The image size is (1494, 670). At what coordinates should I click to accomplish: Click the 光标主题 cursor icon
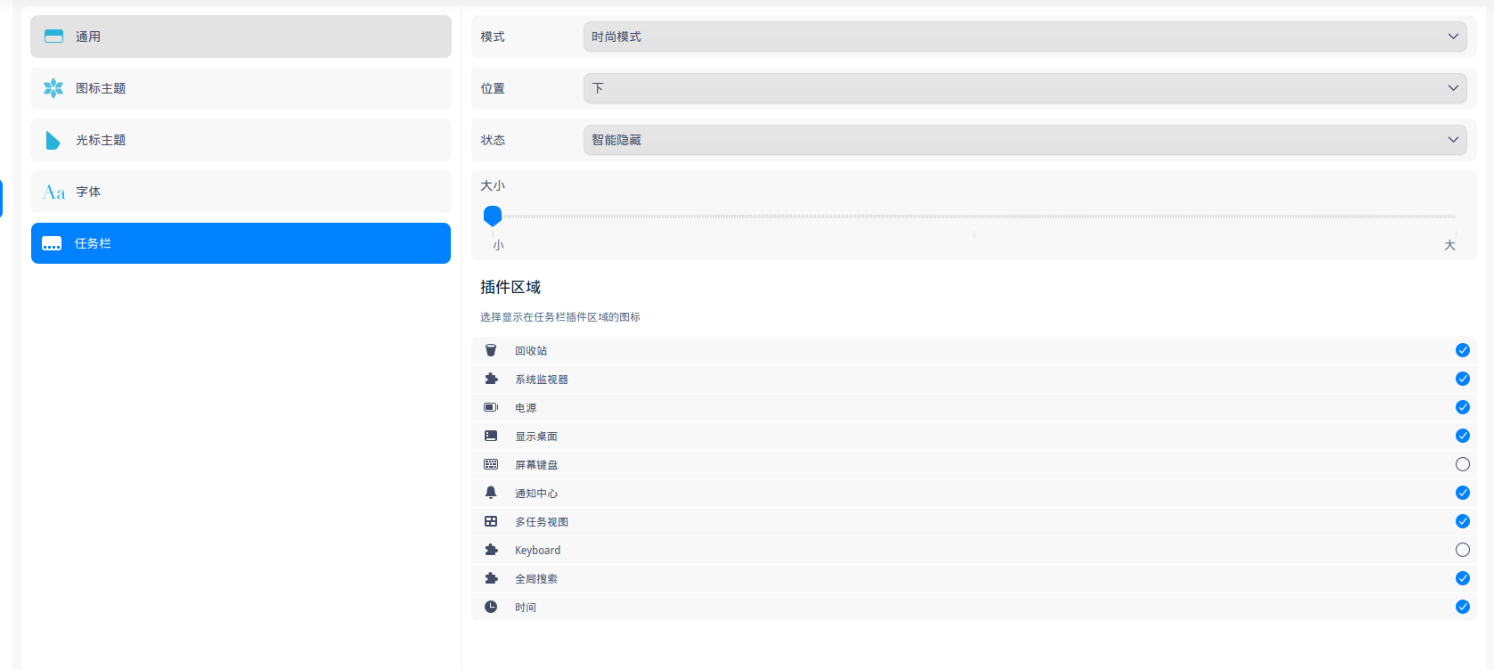pyautogui.click(x=53, y=140)
